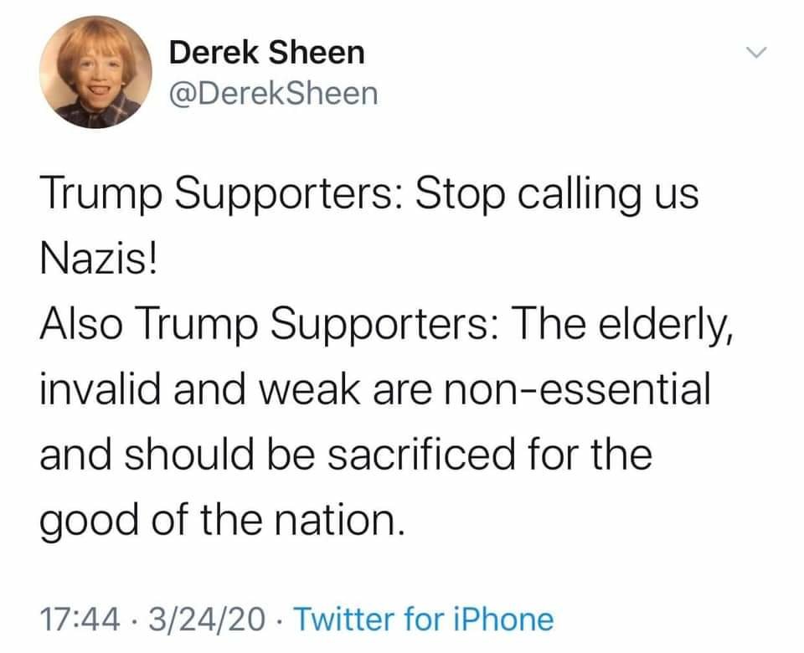Click the Derek Sheen display name
804x653 pixels.
266,52
